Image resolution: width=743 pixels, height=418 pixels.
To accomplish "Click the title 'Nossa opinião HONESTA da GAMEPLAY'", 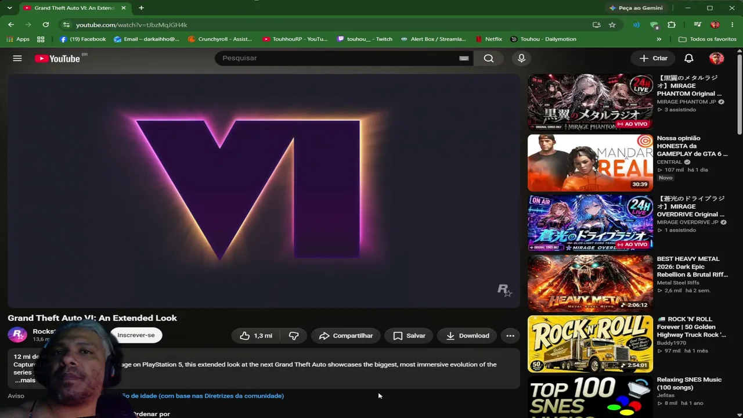I will [x=692, y=146].
